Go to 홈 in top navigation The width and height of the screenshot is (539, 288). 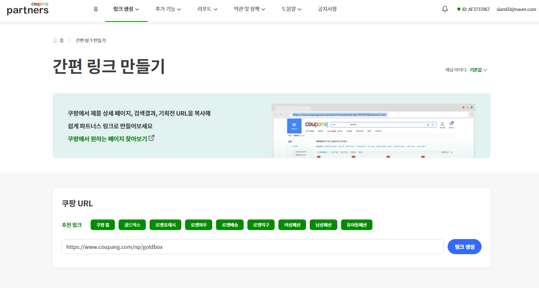[x=96, y=9]
